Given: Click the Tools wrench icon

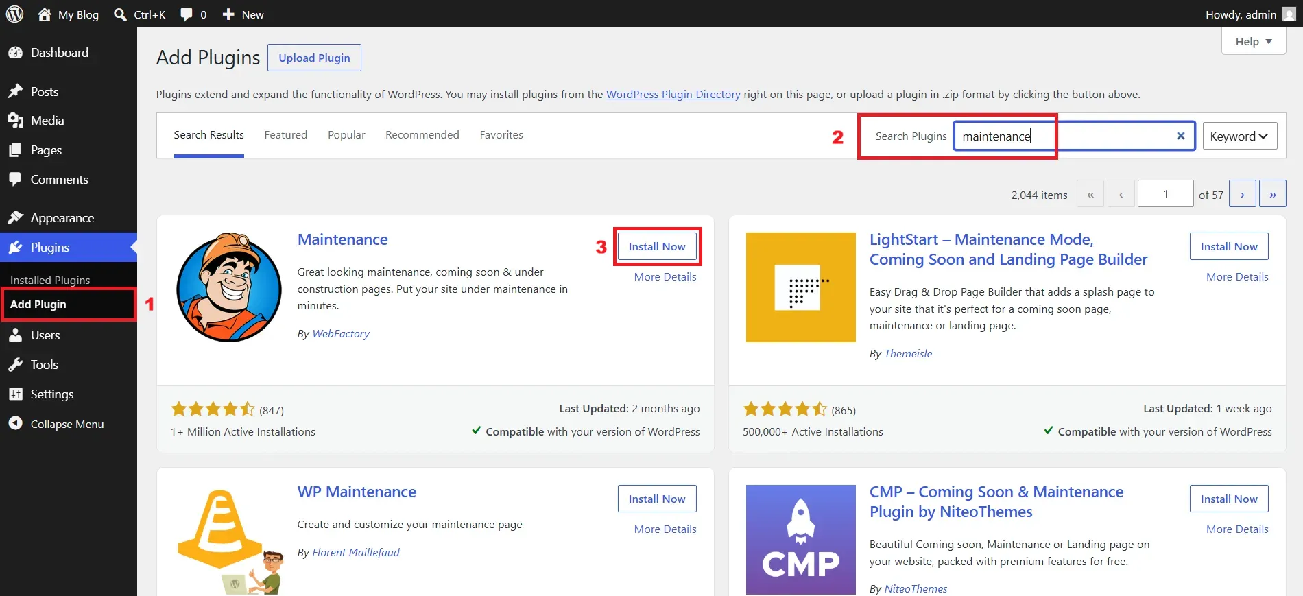Looking at the screenshot, I should 15,365.
